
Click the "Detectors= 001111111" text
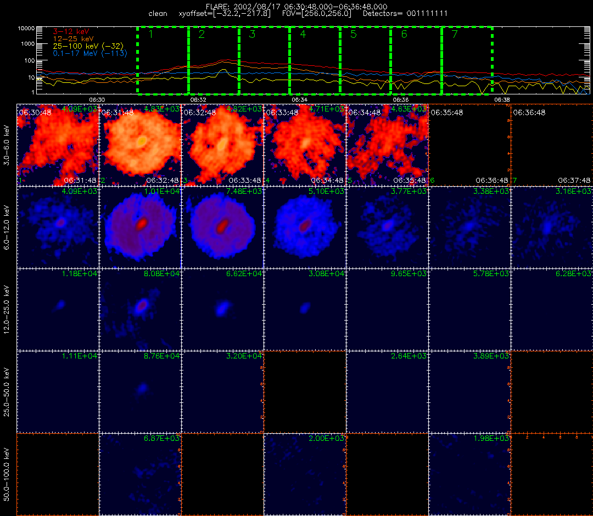(x=405, y=14)
